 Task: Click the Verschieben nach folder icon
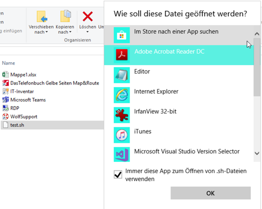pyautogui.click(x=41, y=16)
